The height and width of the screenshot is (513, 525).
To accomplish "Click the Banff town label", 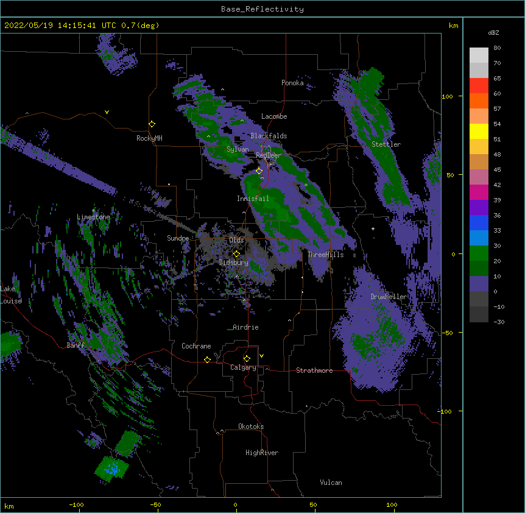I will click(x=76, y=345).
